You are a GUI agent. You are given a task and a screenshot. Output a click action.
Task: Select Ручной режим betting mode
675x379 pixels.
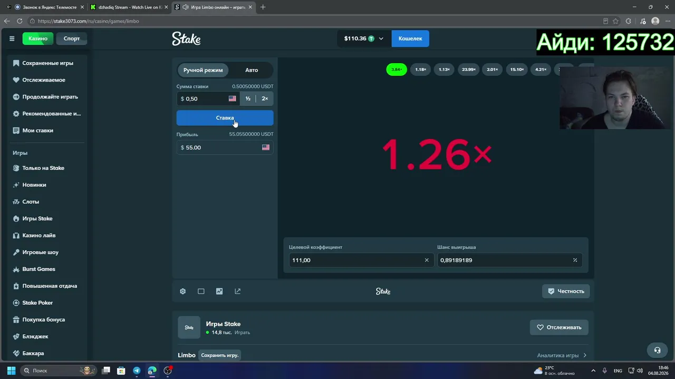pos(203,70)
